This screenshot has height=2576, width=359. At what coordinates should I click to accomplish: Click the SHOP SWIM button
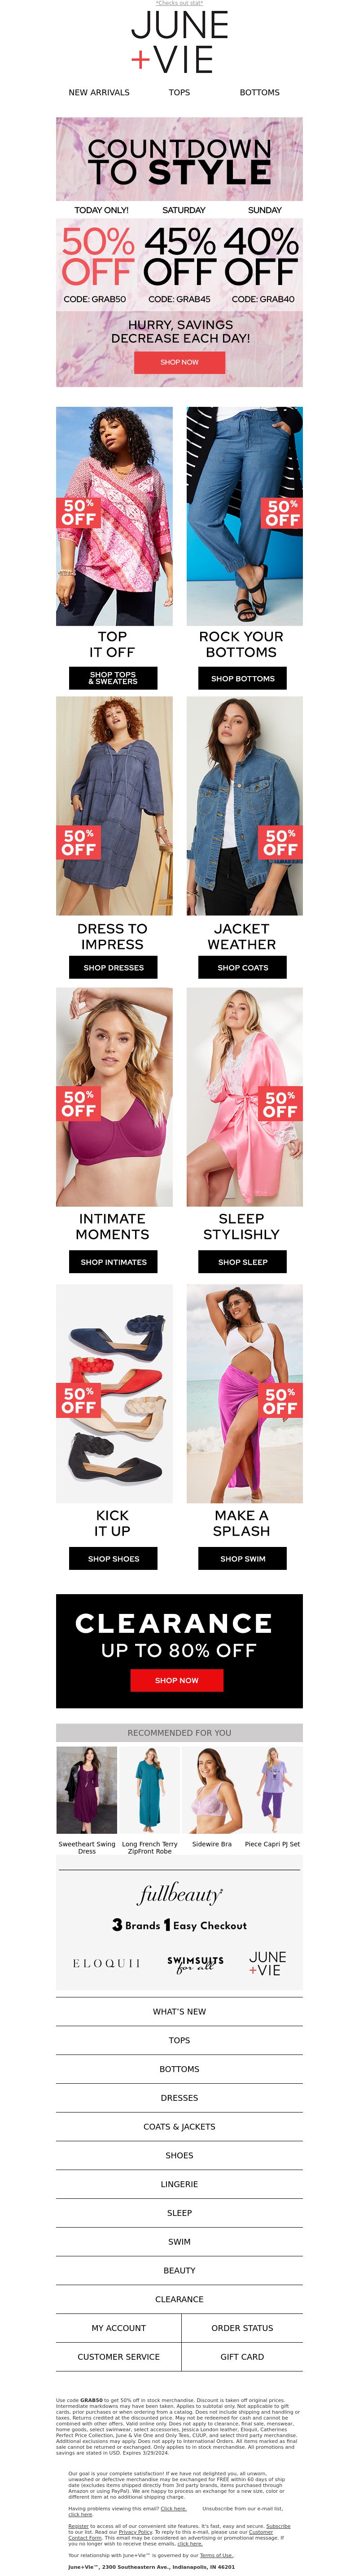click(242, 1558)
